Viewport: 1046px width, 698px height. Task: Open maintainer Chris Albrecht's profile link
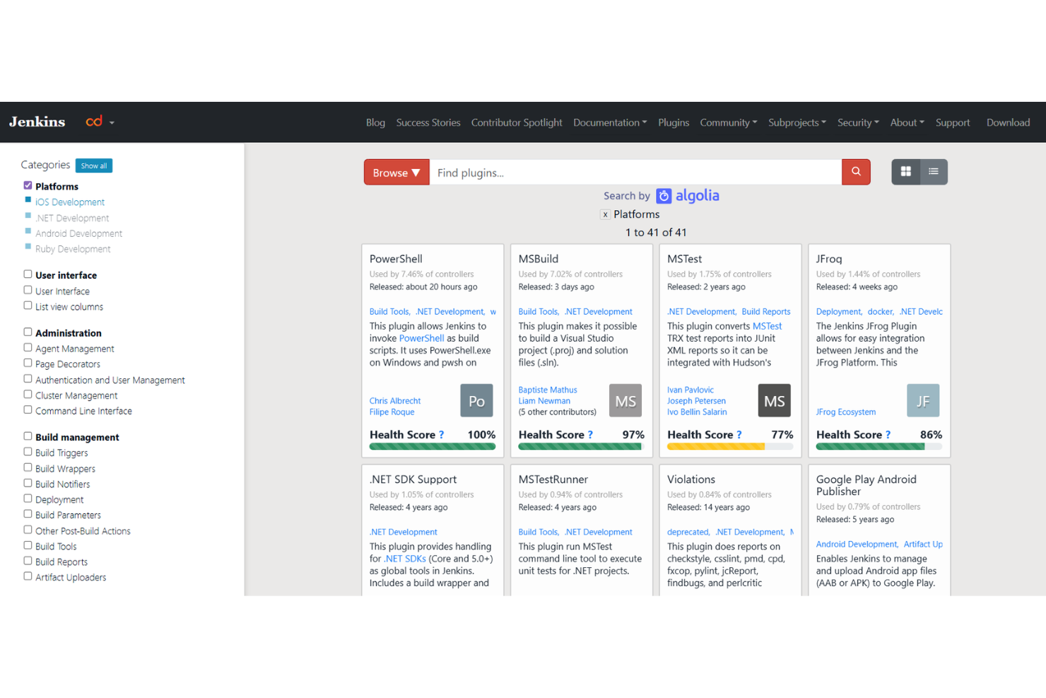click(394, 400)
